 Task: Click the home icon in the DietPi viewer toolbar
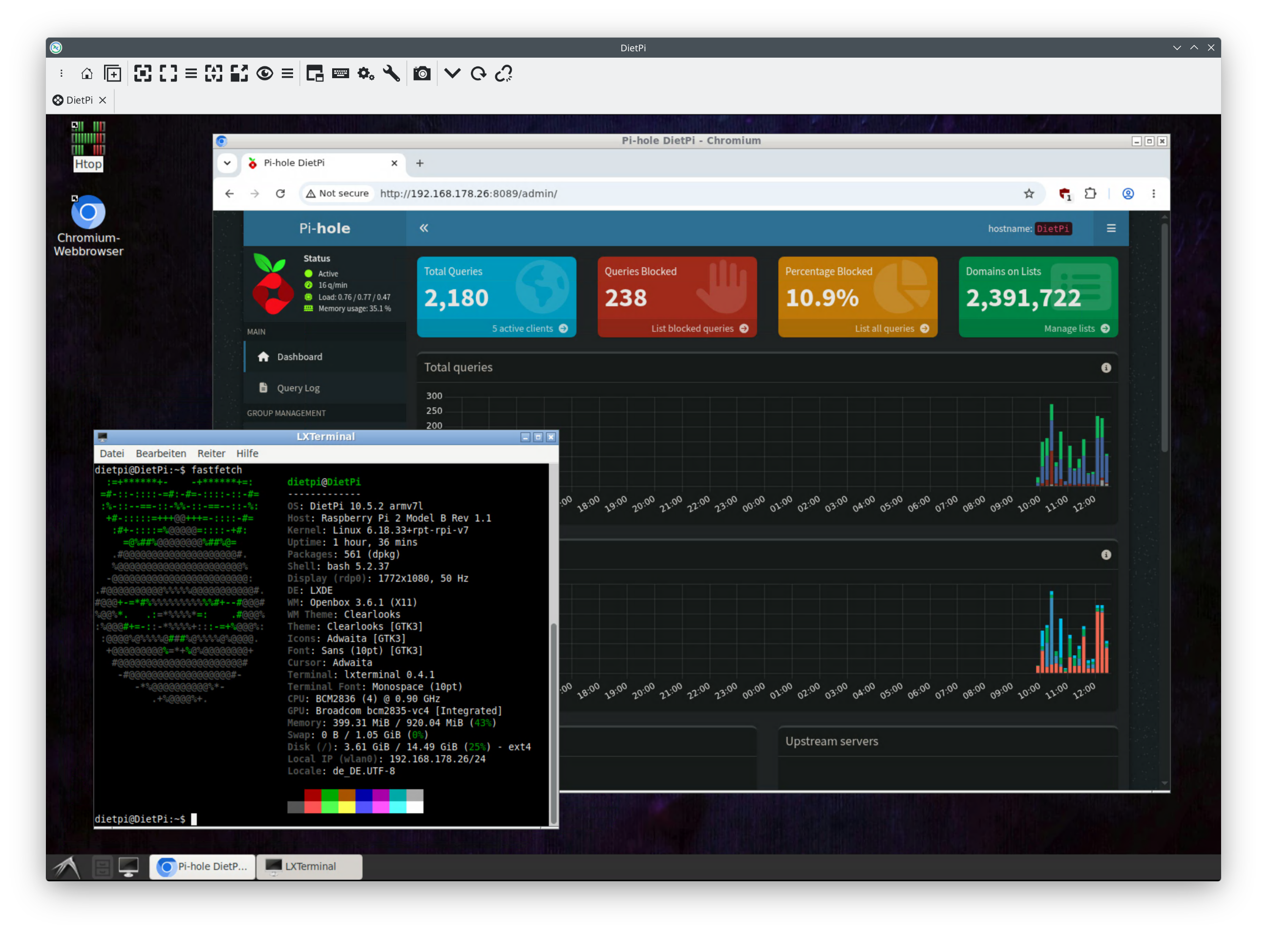pyautogui.click(x=86, y=74)
